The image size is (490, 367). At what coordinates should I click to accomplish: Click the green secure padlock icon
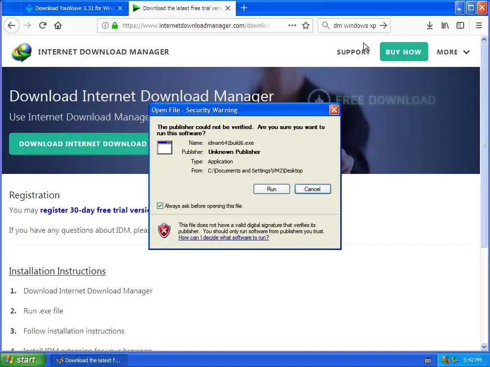pyautogui.click(x=115, y=26)
